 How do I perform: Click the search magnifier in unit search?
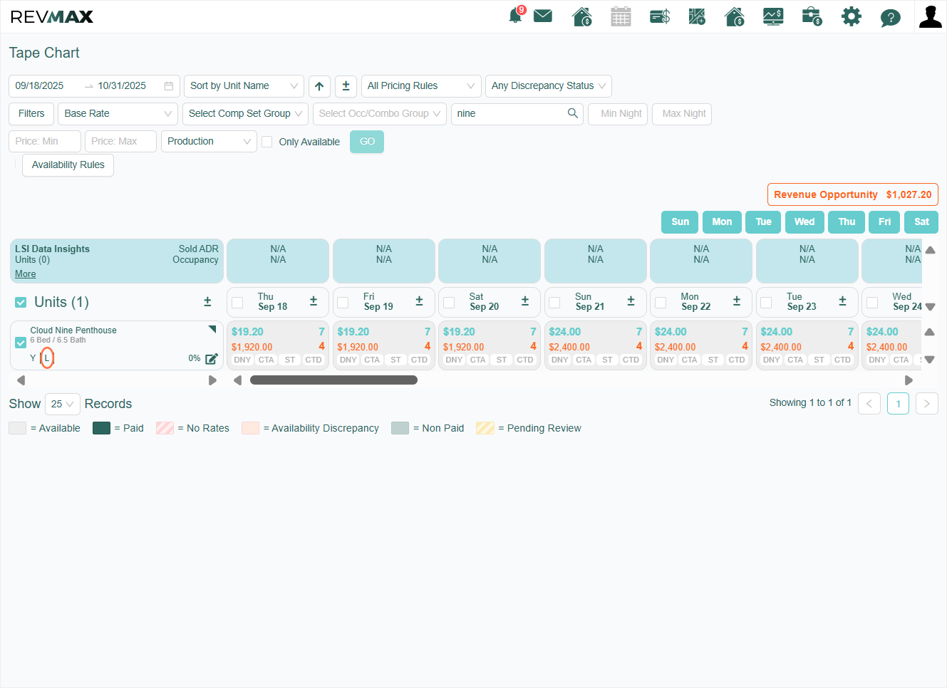(x=572, y=113)
